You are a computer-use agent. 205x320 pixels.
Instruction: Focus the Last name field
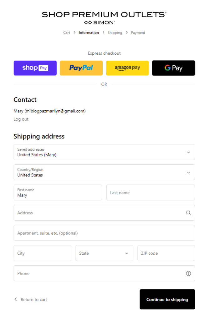pyautogui.click(x=151, y=192)
